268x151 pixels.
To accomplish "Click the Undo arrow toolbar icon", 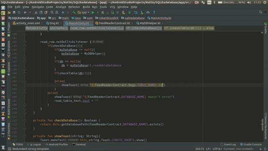I will point(25,13).
